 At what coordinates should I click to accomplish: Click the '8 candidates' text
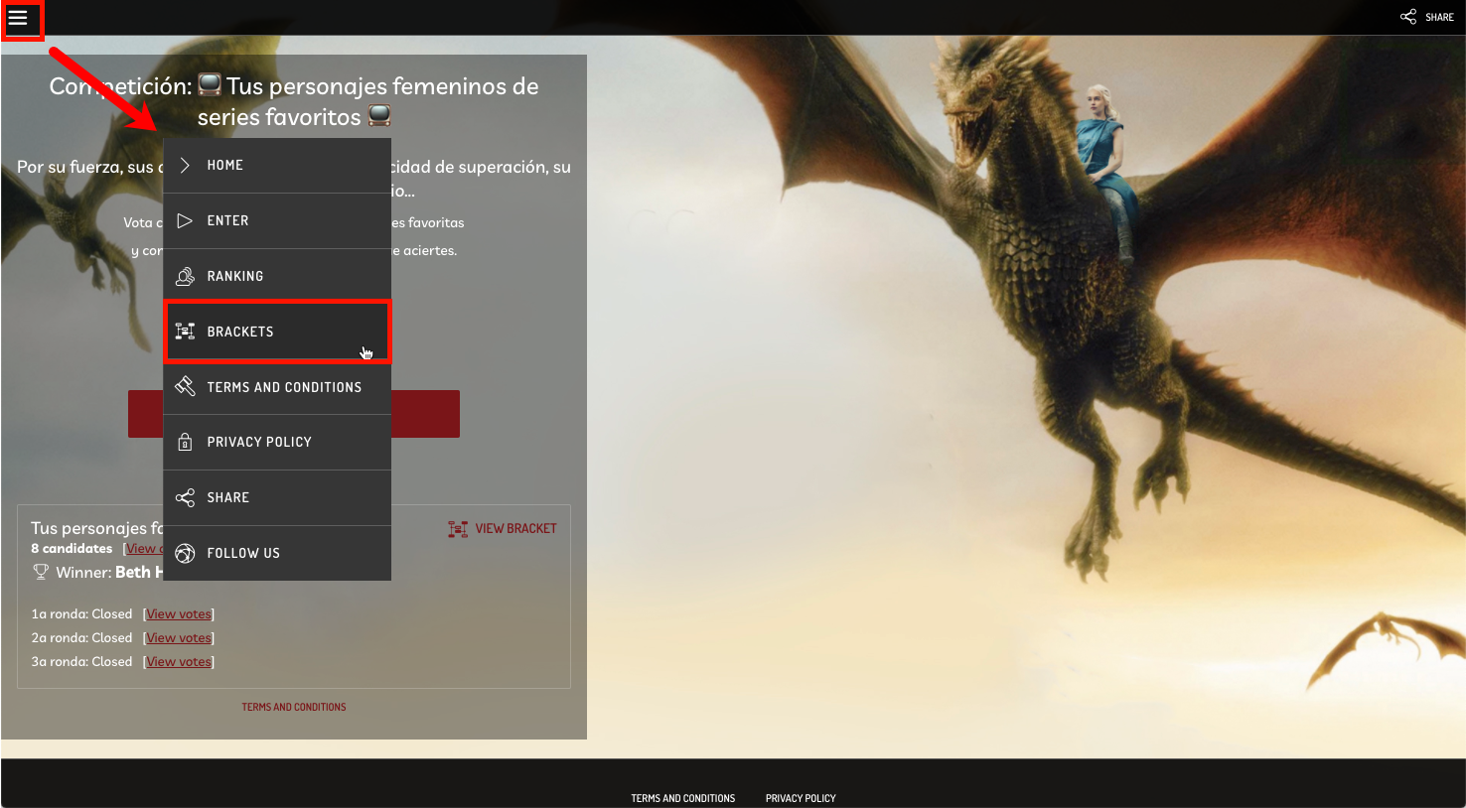(72, 549)
